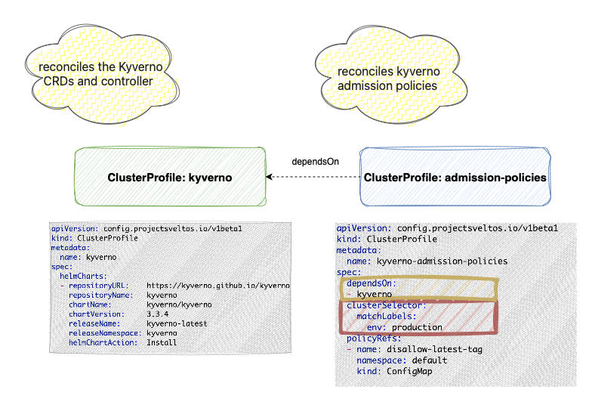Click the 'kind: ConfigMap' line
The width and height of the screenshot is (592, 402).
pyautogui.click(x=393, y=373)
